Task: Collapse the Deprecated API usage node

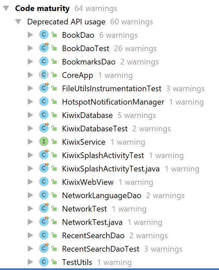Action: click(x=18, y=22)
